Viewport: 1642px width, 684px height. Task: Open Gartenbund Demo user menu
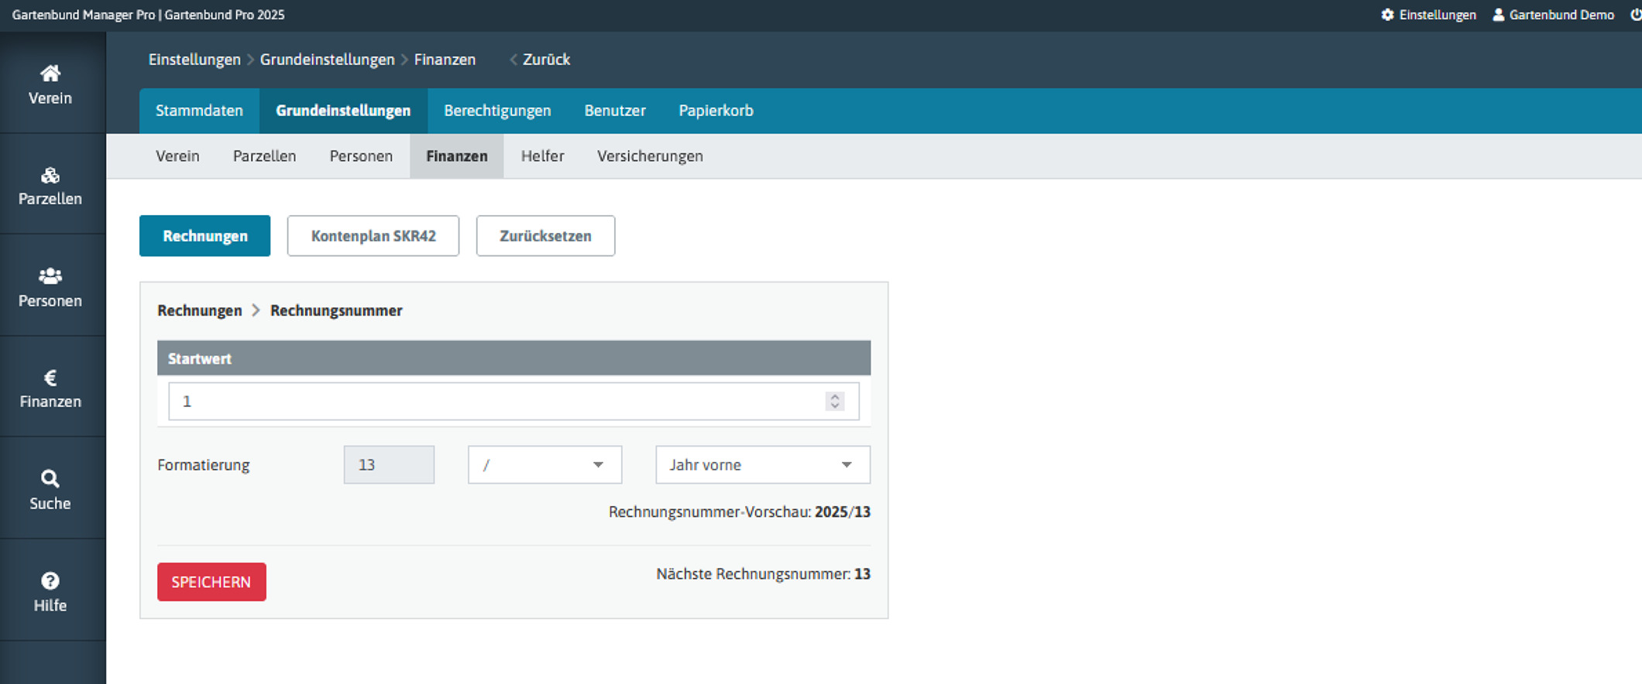tap(1553, 15)
